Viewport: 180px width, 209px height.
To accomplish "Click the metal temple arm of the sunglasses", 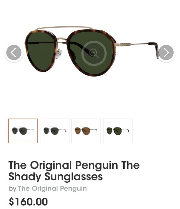I will click(132, 44).
